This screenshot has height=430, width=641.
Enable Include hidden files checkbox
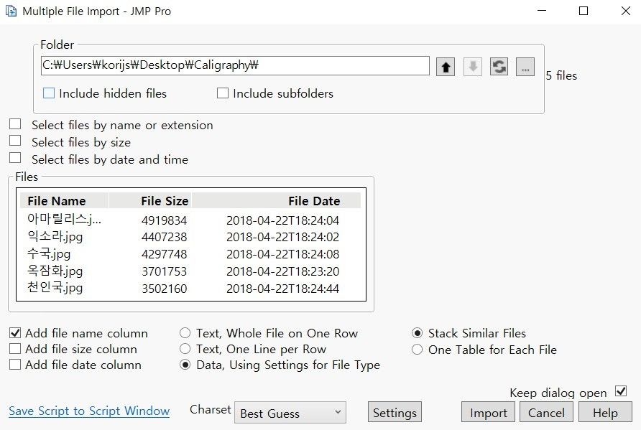click(49, 93)
